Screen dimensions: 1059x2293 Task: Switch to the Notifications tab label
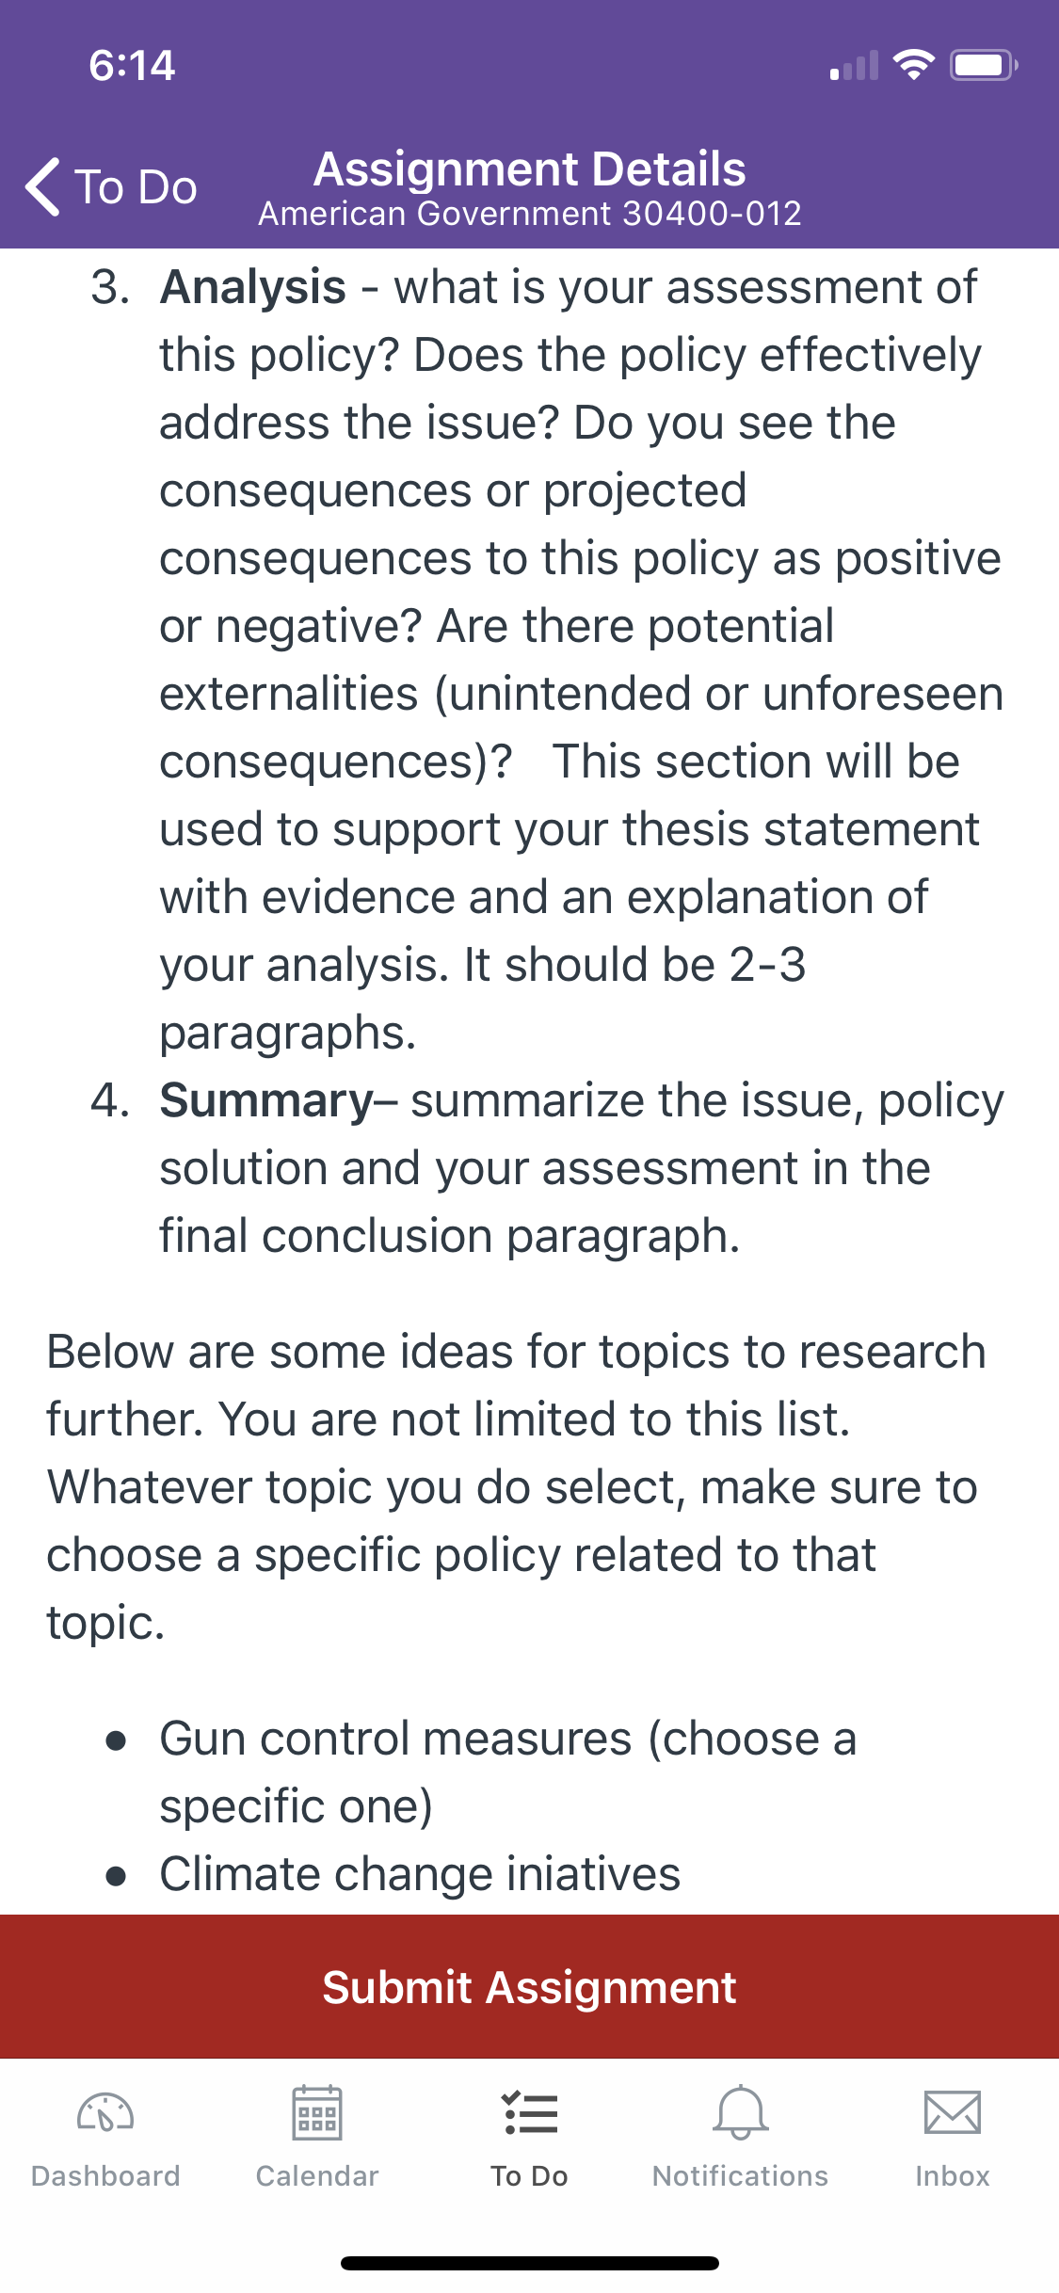741,2175
